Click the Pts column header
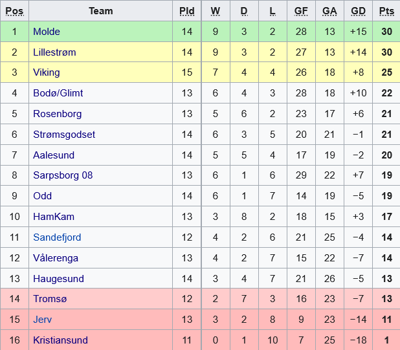The width and height of the screenshot is (400, 350). 386,11
